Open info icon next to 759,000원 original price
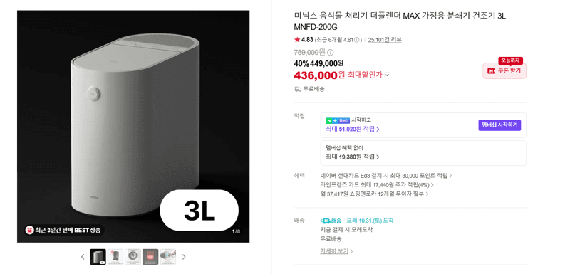 (x=331, y=52)
